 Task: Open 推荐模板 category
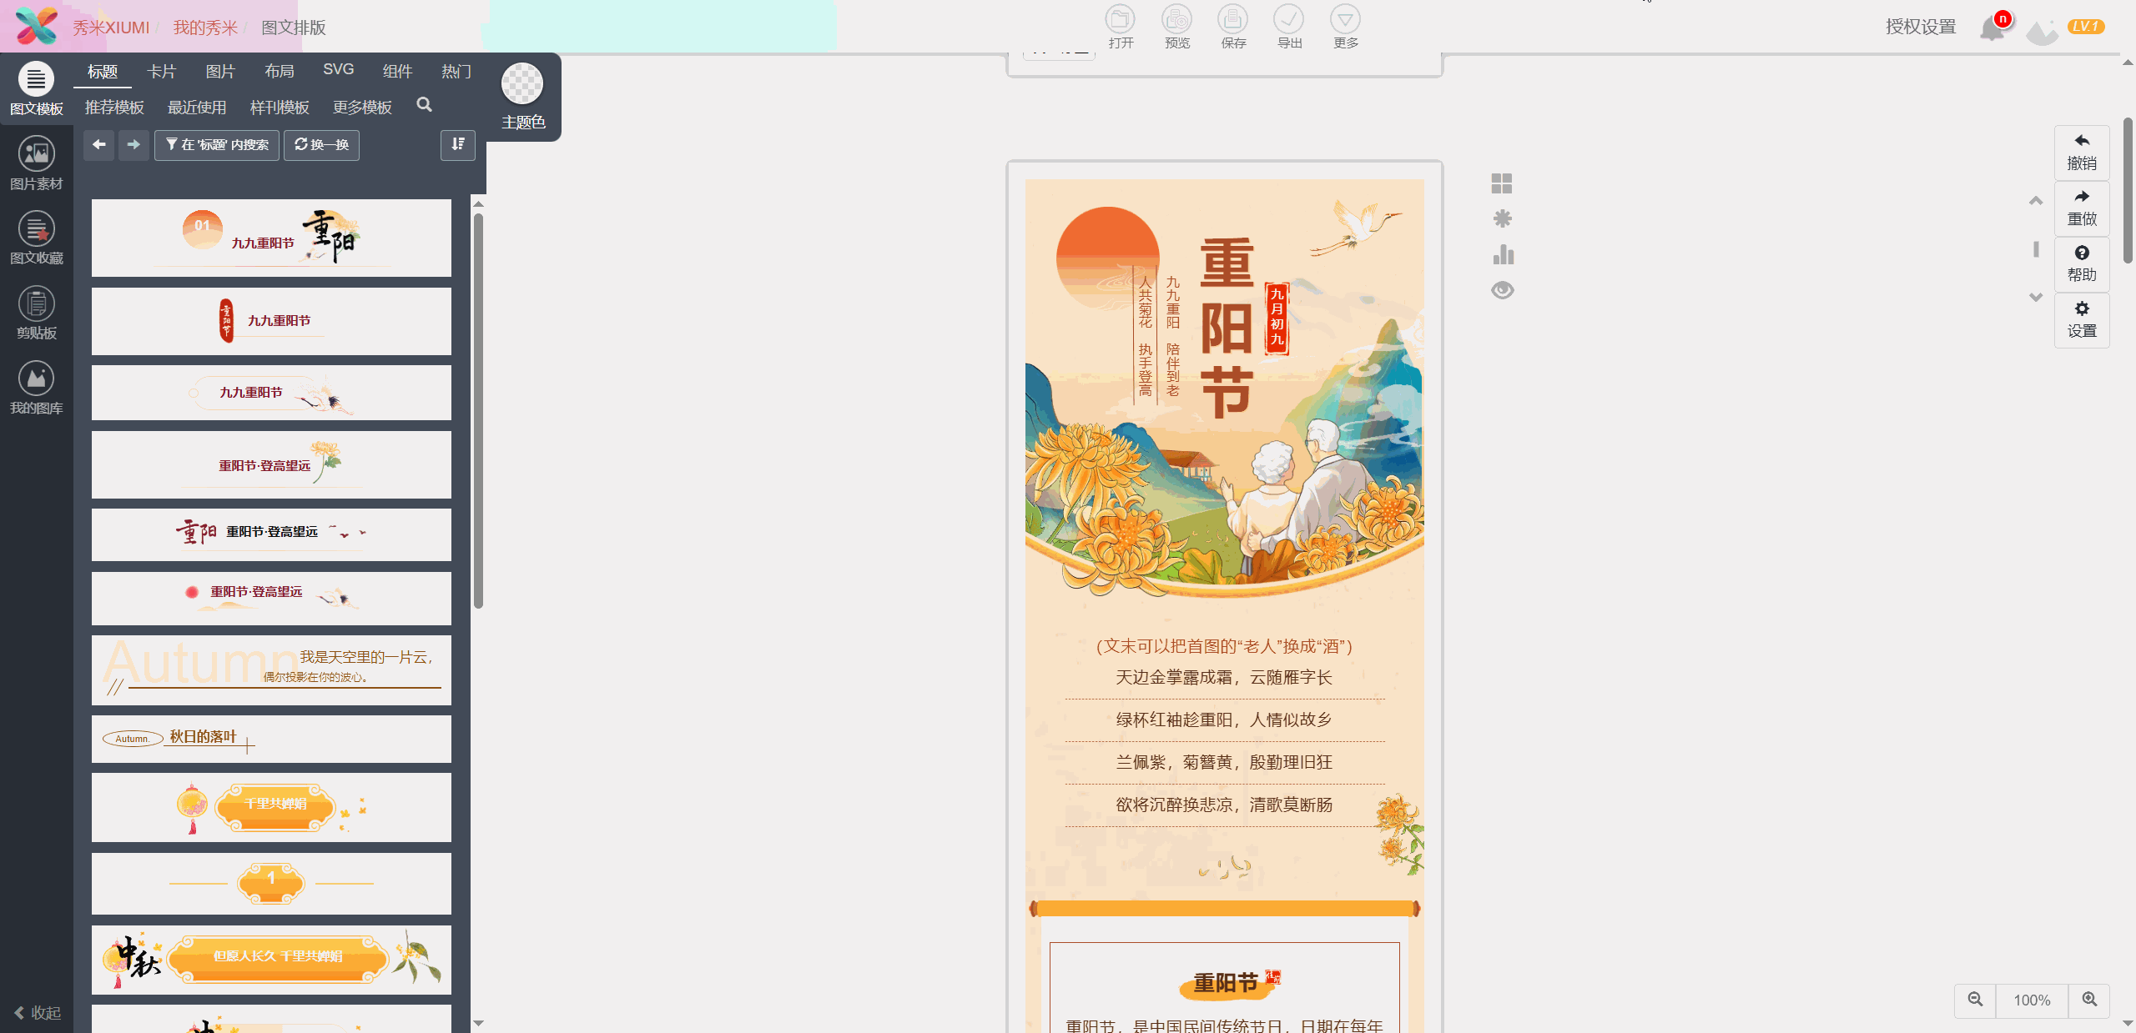[114, 108]
